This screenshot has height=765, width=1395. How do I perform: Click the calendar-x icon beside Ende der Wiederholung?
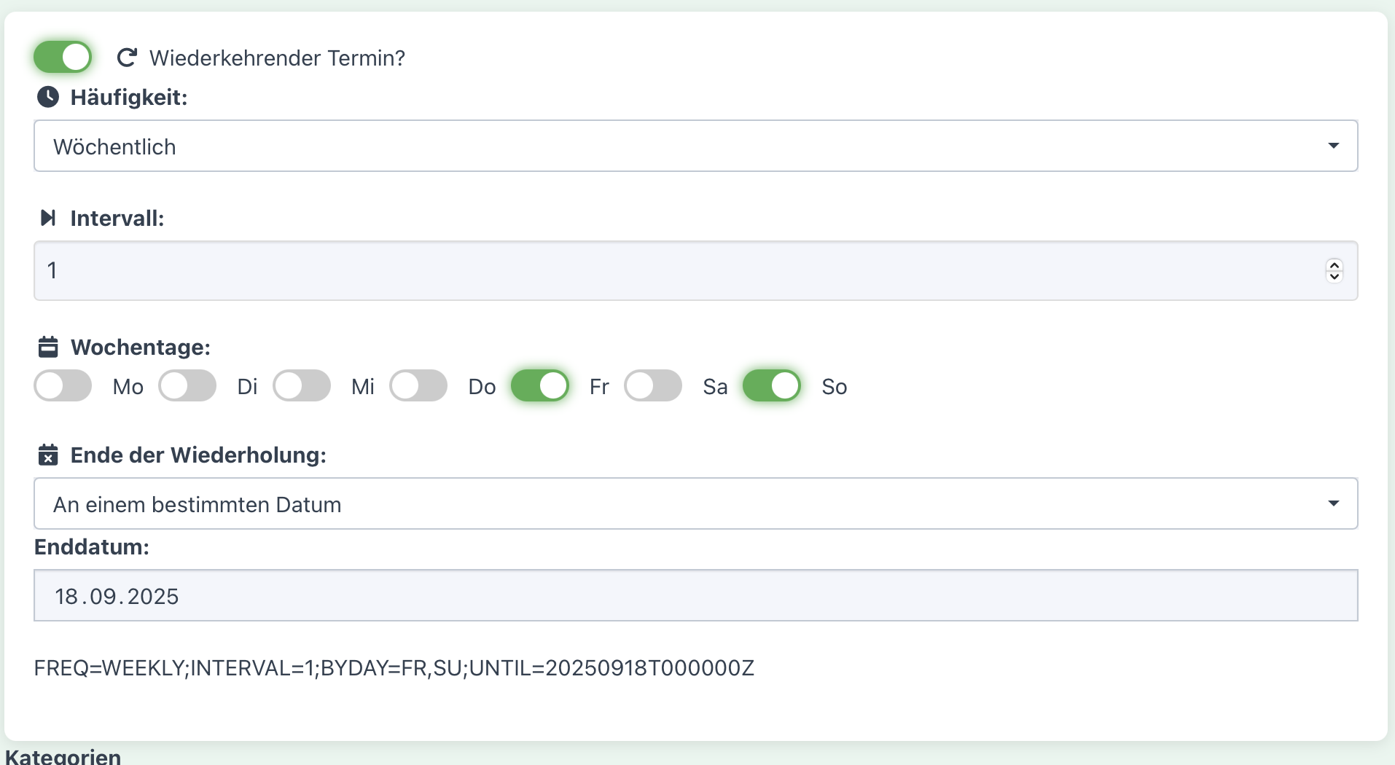pyautogui.click(x=48, y=455)
